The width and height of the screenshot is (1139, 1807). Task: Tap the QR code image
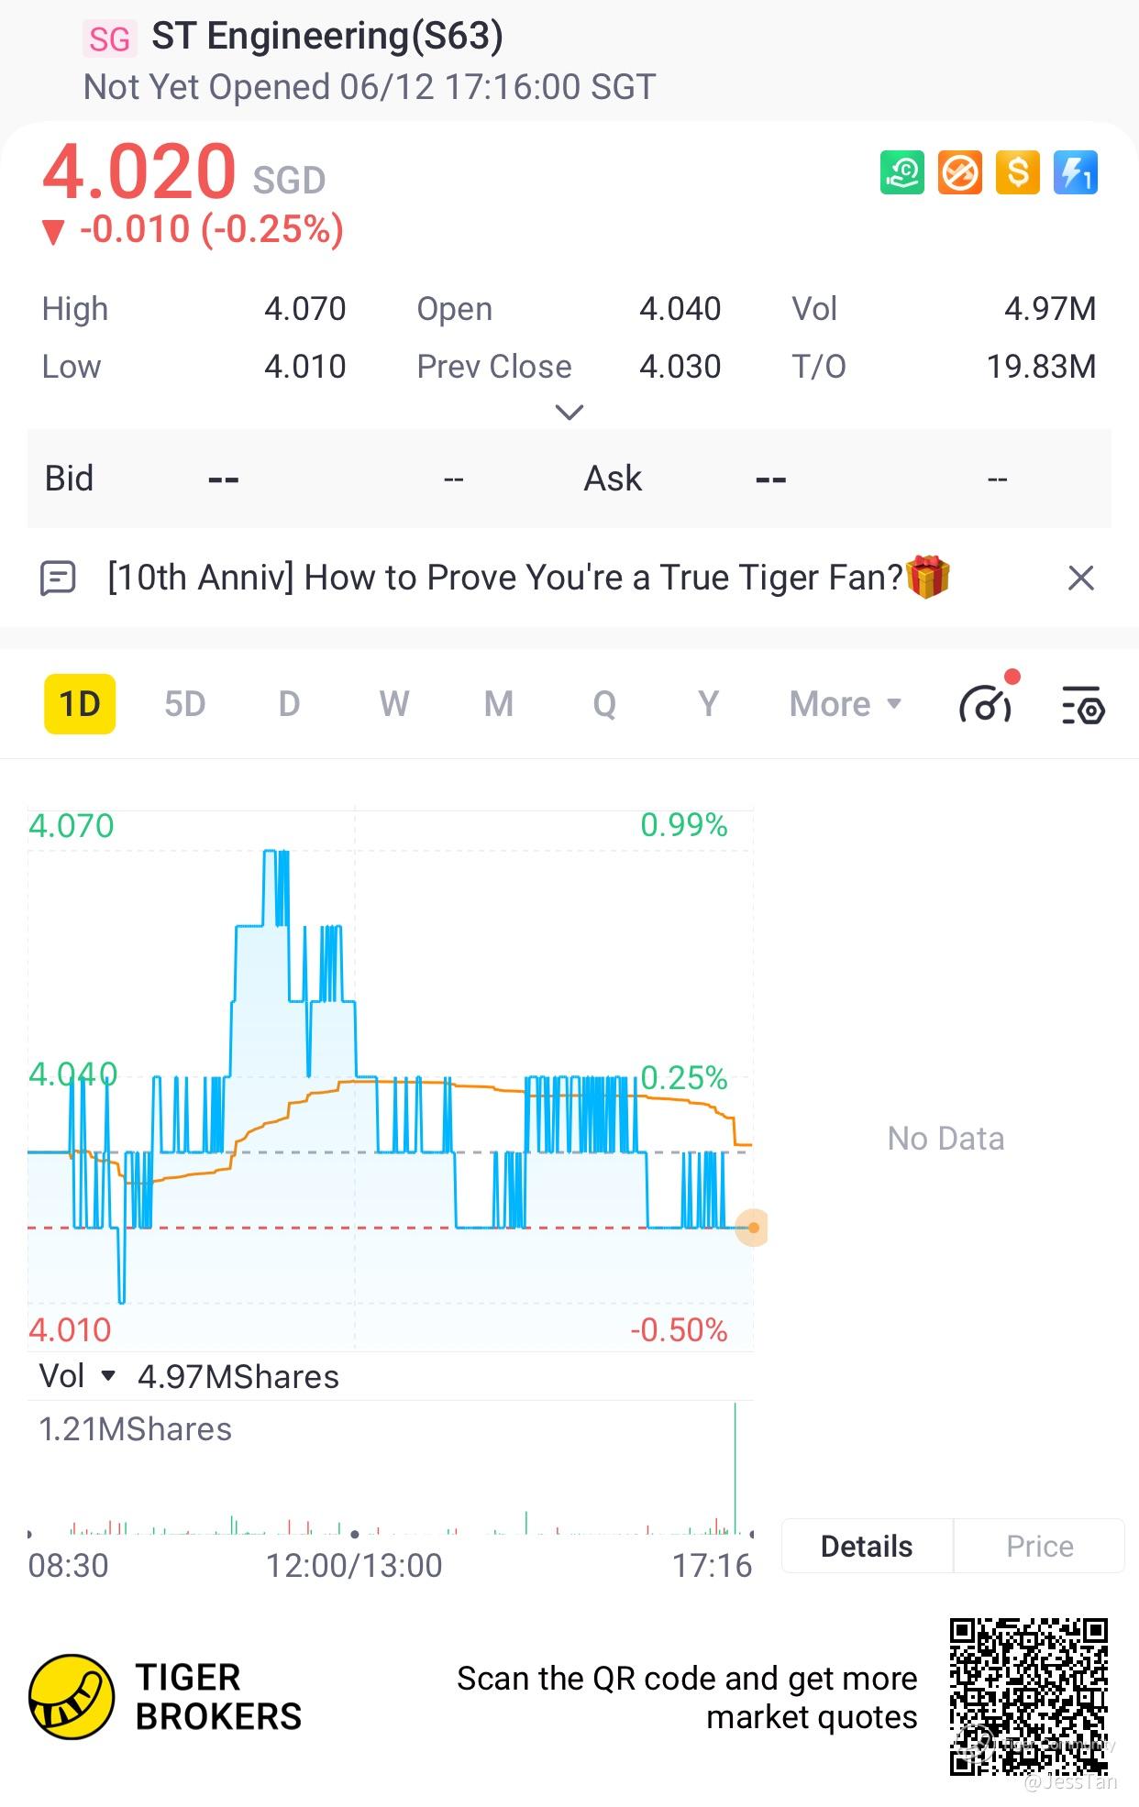(x=1028, y=1697)
